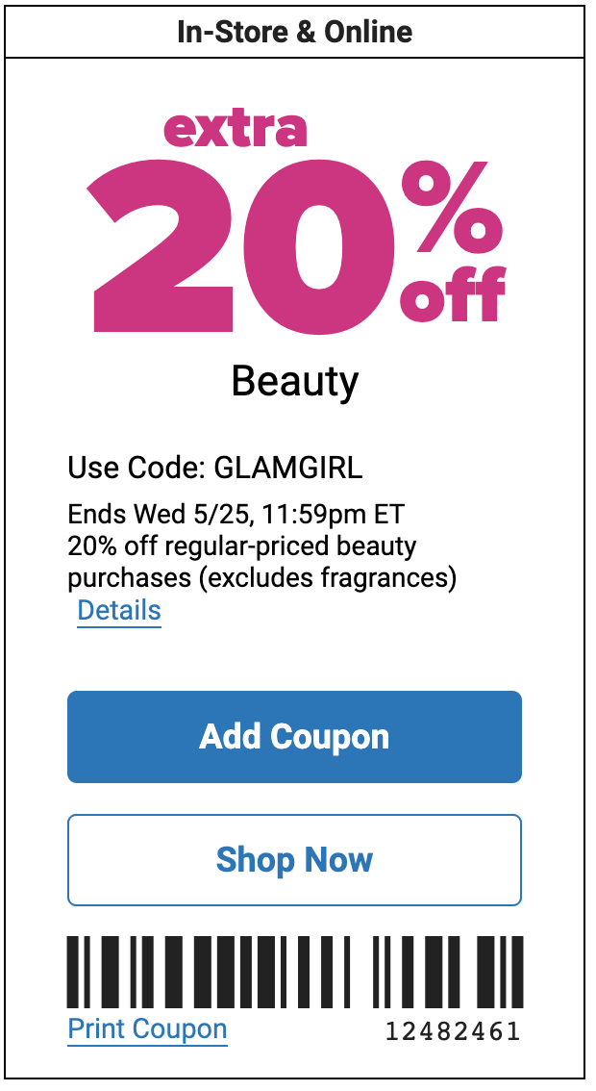Screen dimensions: 596x1091
Task: Click the coupon barcode image
Action: coord(295,972)
